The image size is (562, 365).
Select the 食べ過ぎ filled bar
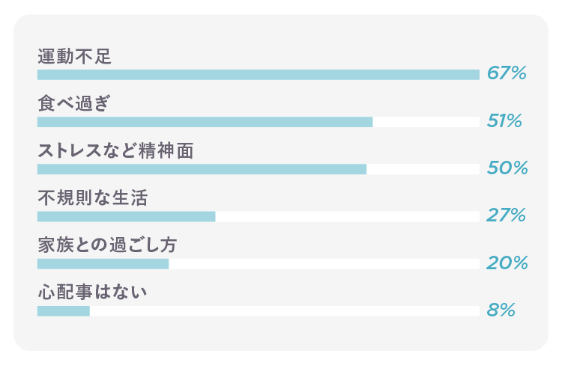tap(205, 122)
